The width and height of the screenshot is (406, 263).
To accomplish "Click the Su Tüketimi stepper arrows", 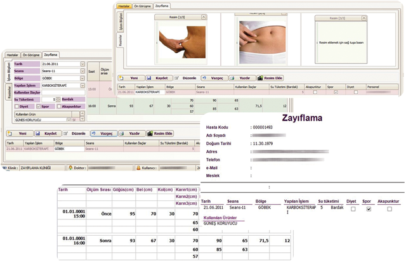I will [x=58, y=99].
